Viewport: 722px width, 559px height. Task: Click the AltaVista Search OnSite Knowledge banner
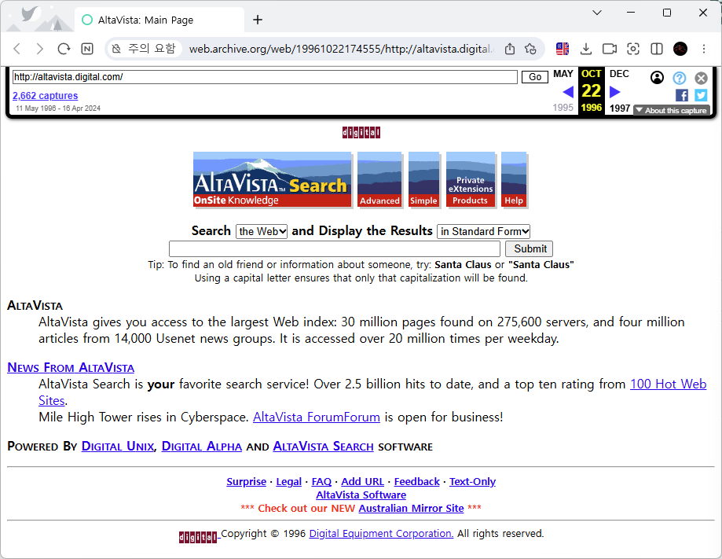[x=272, y=179]
